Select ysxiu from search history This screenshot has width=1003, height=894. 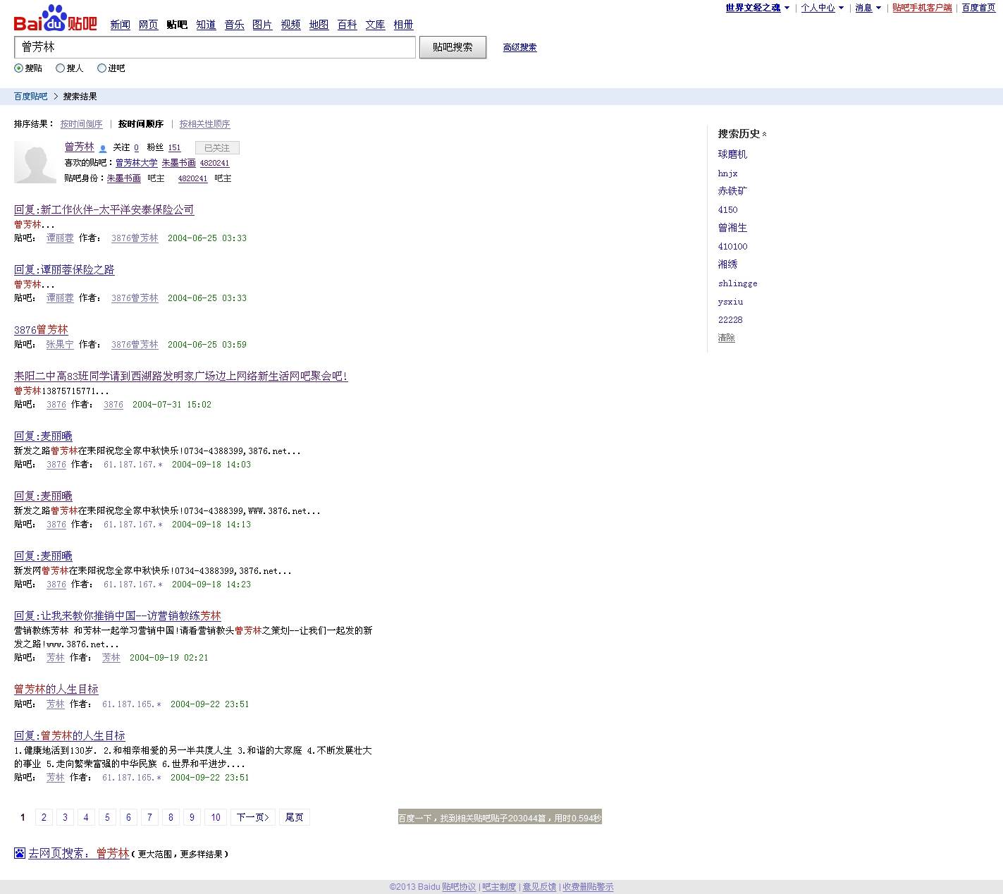pyautogui.click(x=731, y=302)
